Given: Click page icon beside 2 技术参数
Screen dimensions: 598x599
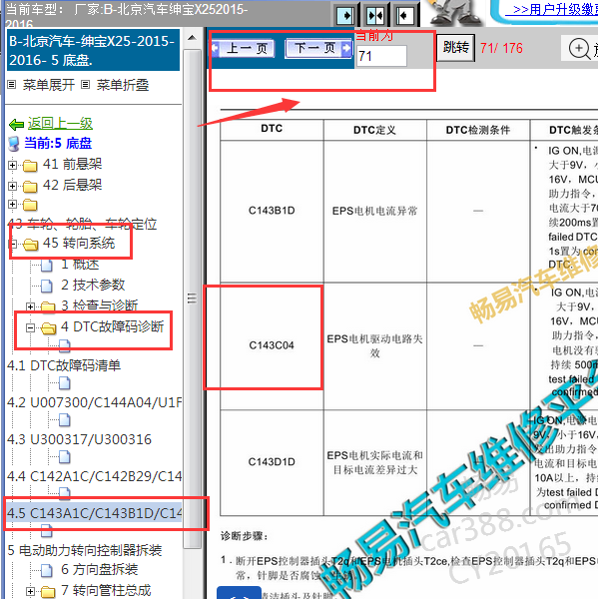Looking at the screenshot, I should [47, 286].
